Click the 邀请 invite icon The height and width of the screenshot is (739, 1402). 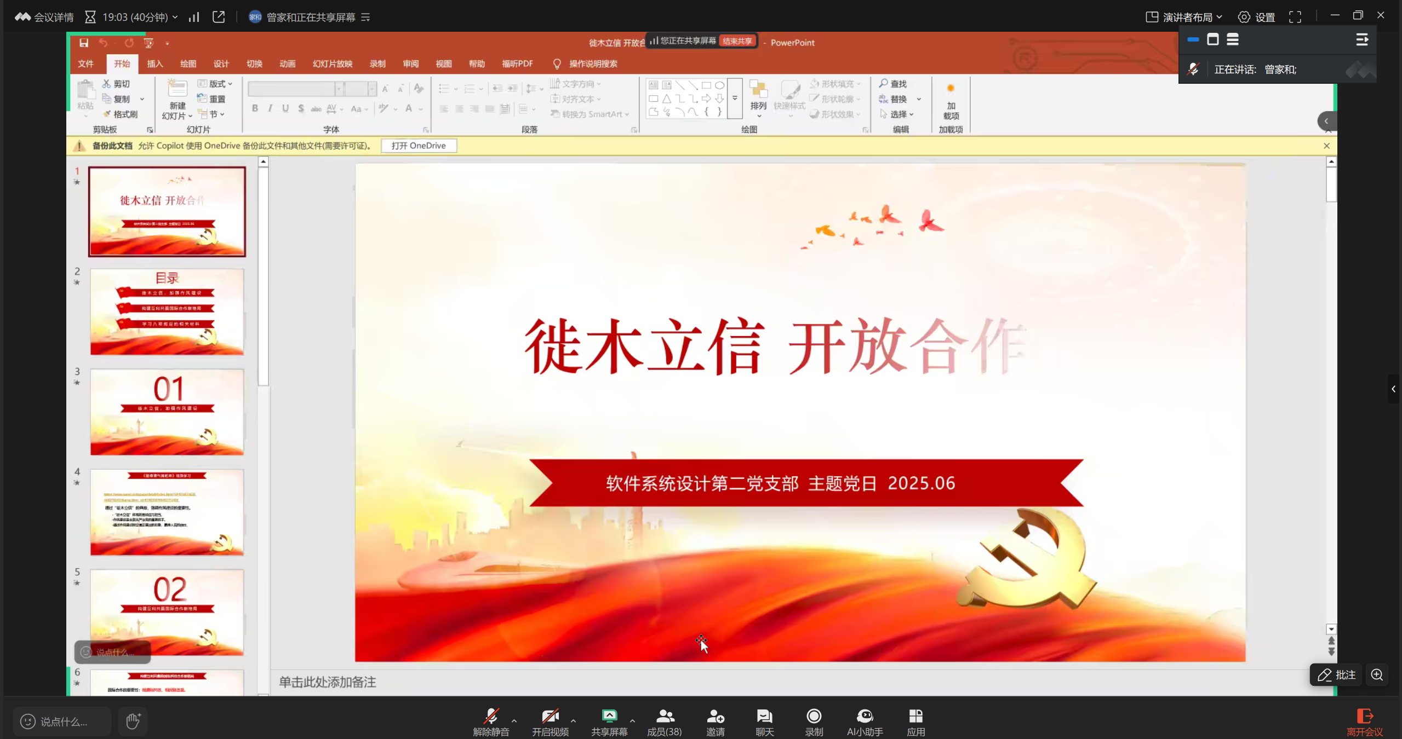click(715, 721)
